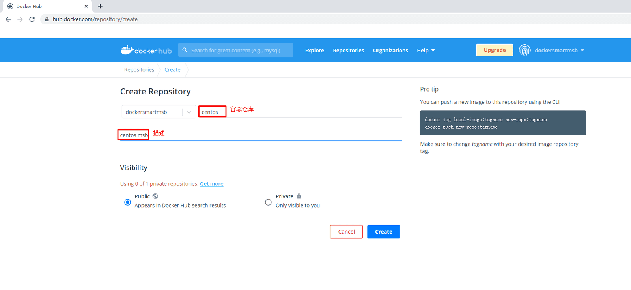This screenshot has height=290, width=631.
Task: Click the fingerprint avatar icon
Action: tap(525, 50)
